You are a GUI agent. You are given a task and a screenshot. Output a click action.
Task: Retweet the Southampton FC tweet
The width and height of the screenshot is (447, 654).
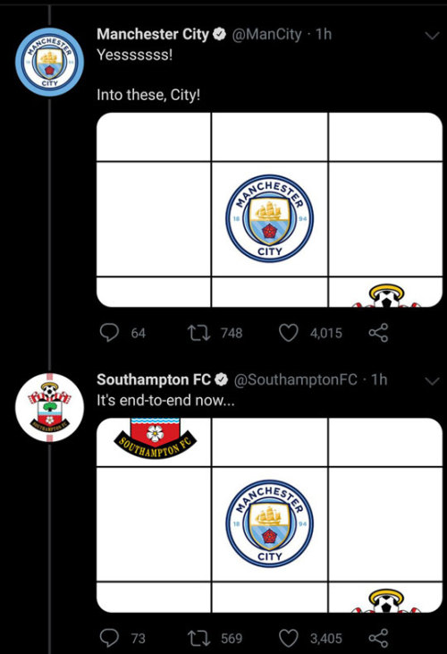(x=198, y=638)
